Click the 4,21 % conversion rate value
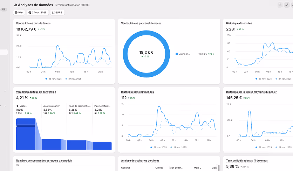Screen dimensions: 293x171 22,98
